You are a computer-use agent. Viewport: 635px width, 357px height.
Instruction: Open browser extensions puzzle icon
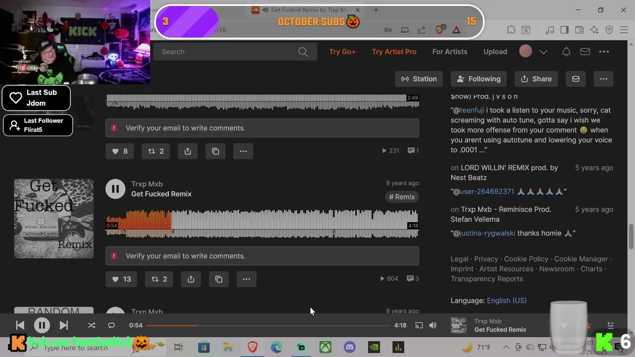[x=511, y=30]
